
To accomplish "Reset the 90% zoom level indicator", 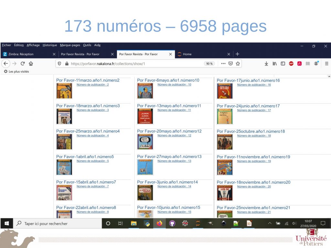I will 209,64.
